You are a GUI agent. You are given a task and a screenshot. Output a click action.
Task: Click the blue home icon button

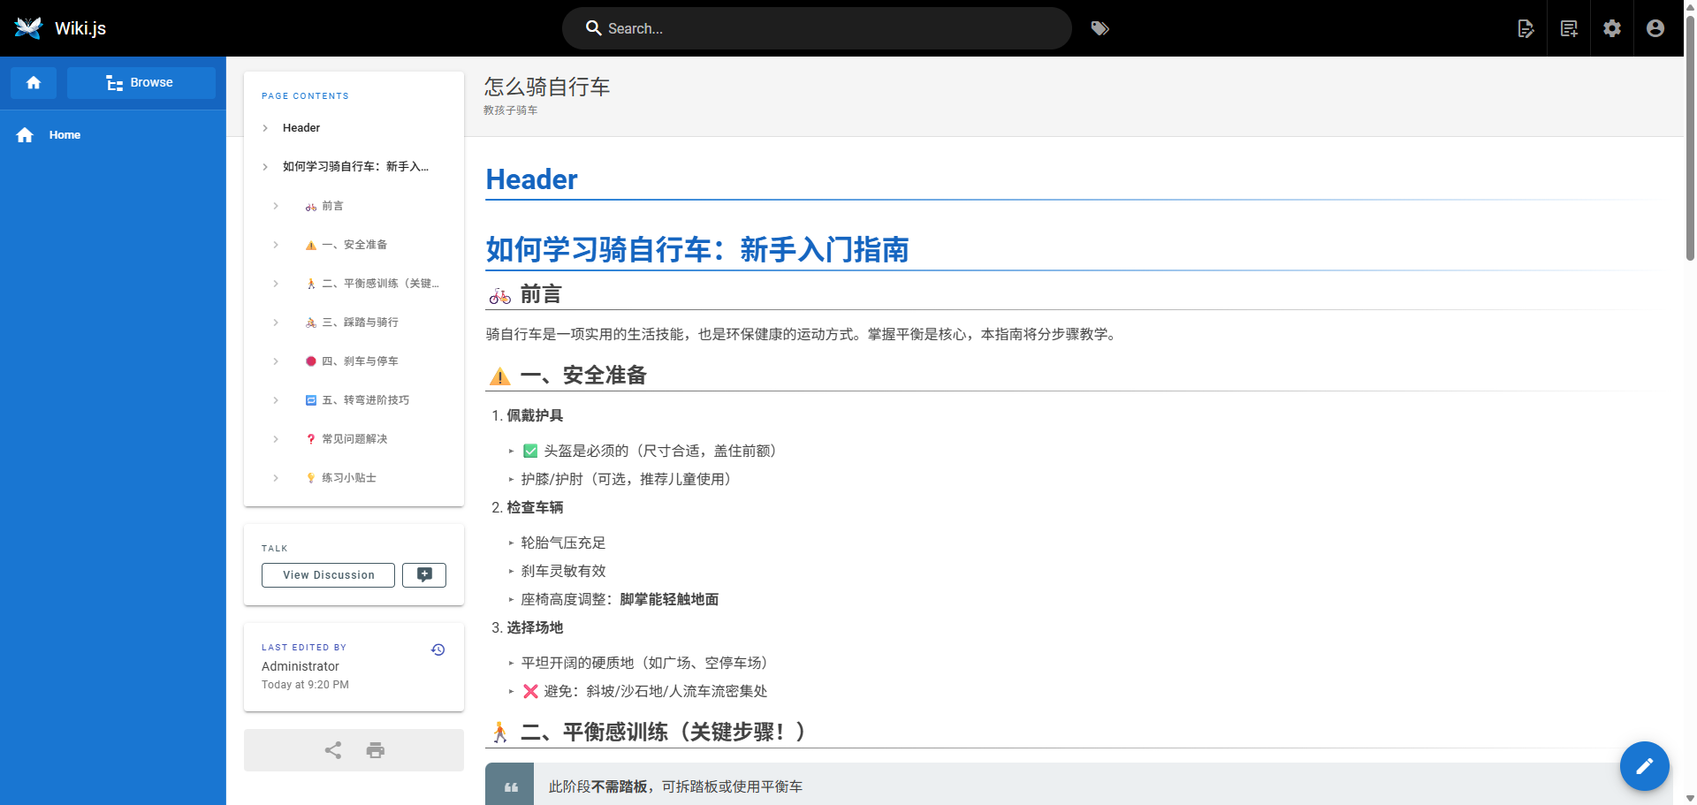(x=34, y=82)
